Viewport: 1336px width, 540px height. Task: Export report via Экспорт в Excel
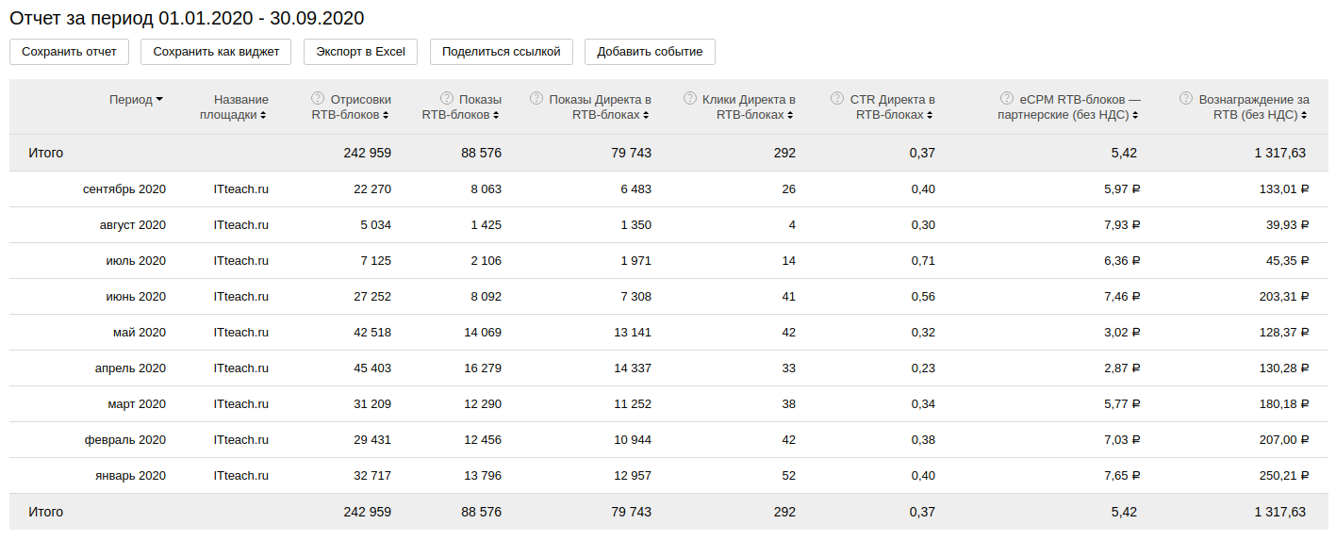[360, 52]
